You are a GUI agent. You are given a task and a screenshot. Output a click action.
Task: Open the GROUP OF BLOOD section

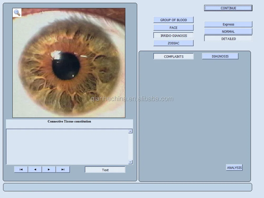173,20
